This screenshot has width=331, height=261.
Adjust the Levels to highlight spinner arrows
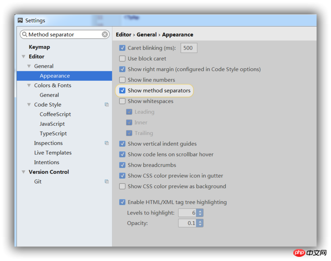[x=200, y=213]
